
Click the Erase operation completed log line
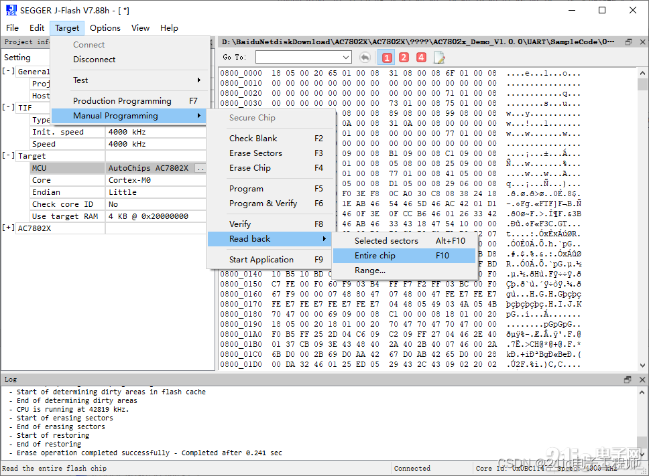click(x=145, y=453)
